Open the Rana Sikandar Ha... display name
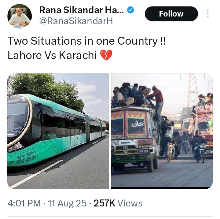220x219 pixels. click(81, 10)
